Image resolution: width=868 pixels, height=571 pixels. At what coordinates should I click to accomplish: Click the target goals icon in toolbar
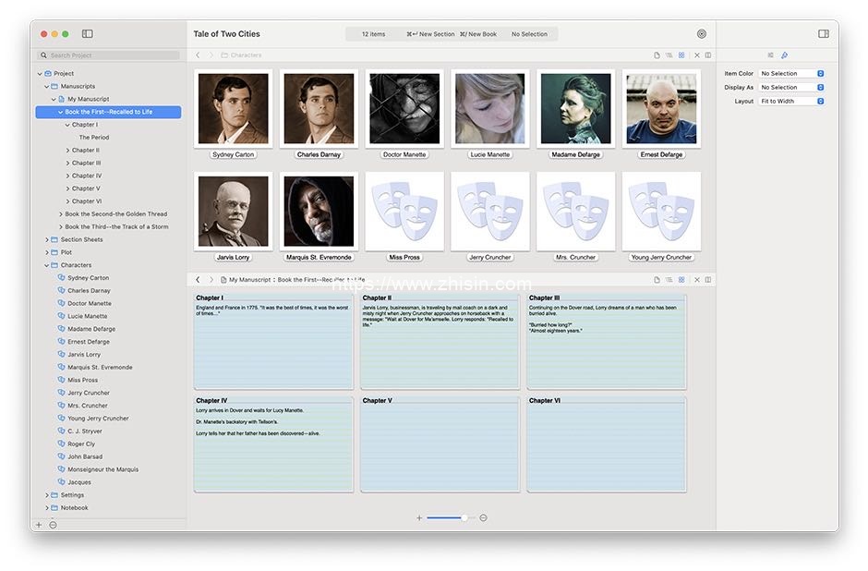point(702,34)
